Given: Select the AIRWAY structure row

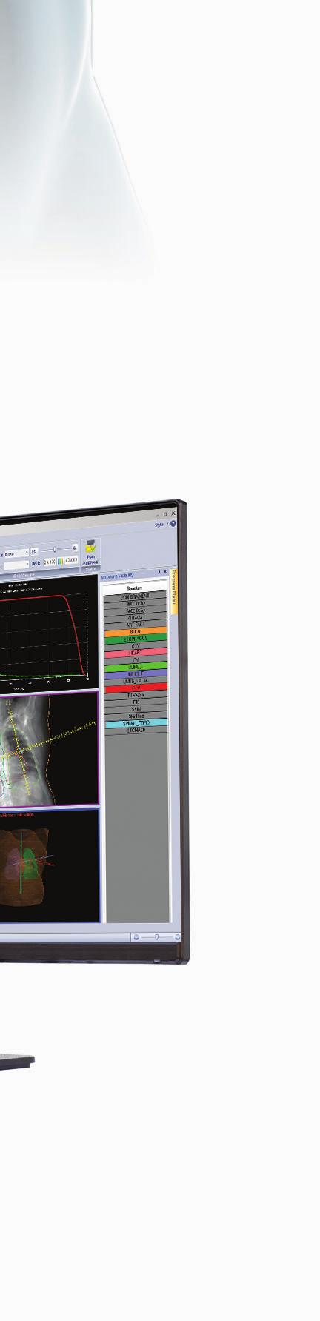Looking at the screenshot, I should click(x=136, y=617).
